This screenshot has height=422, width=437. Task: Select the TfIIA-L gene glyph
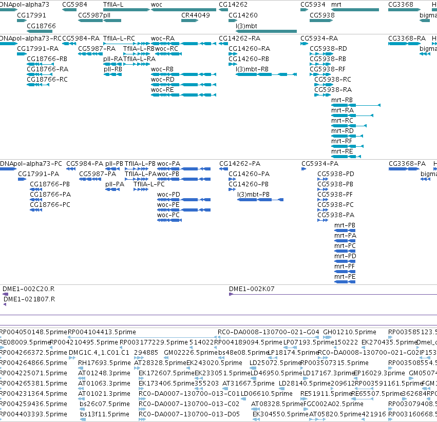pos(126,10)
